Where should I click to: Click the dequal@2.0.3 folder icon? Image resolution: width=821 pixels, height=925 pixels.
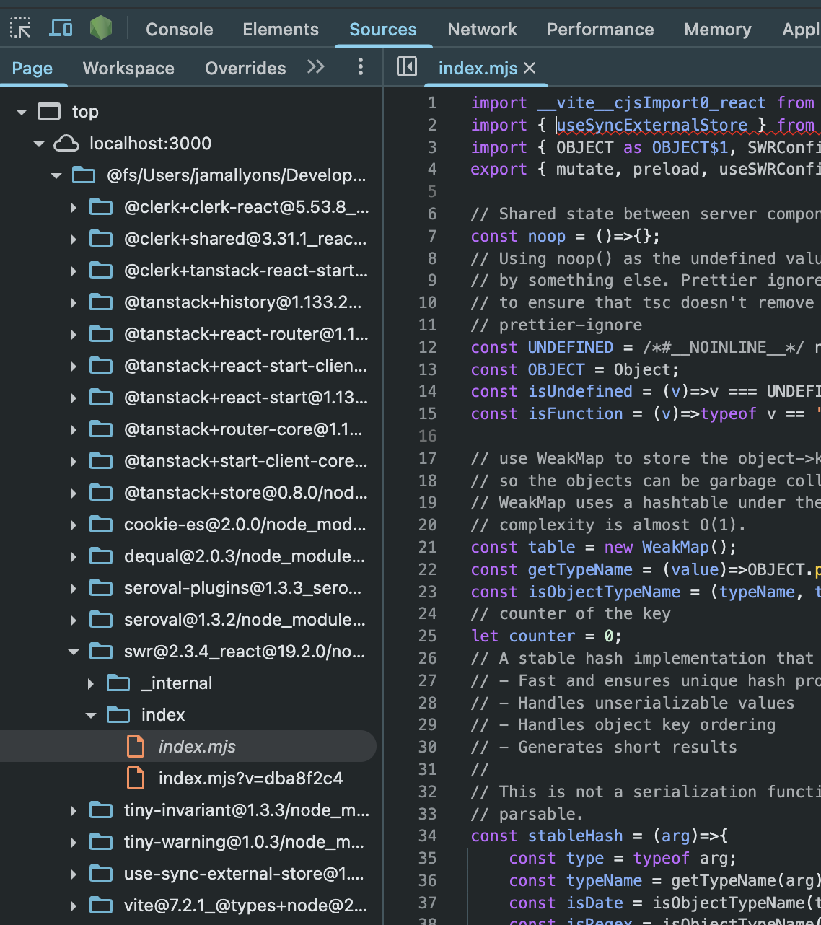[x=101, y=556]
